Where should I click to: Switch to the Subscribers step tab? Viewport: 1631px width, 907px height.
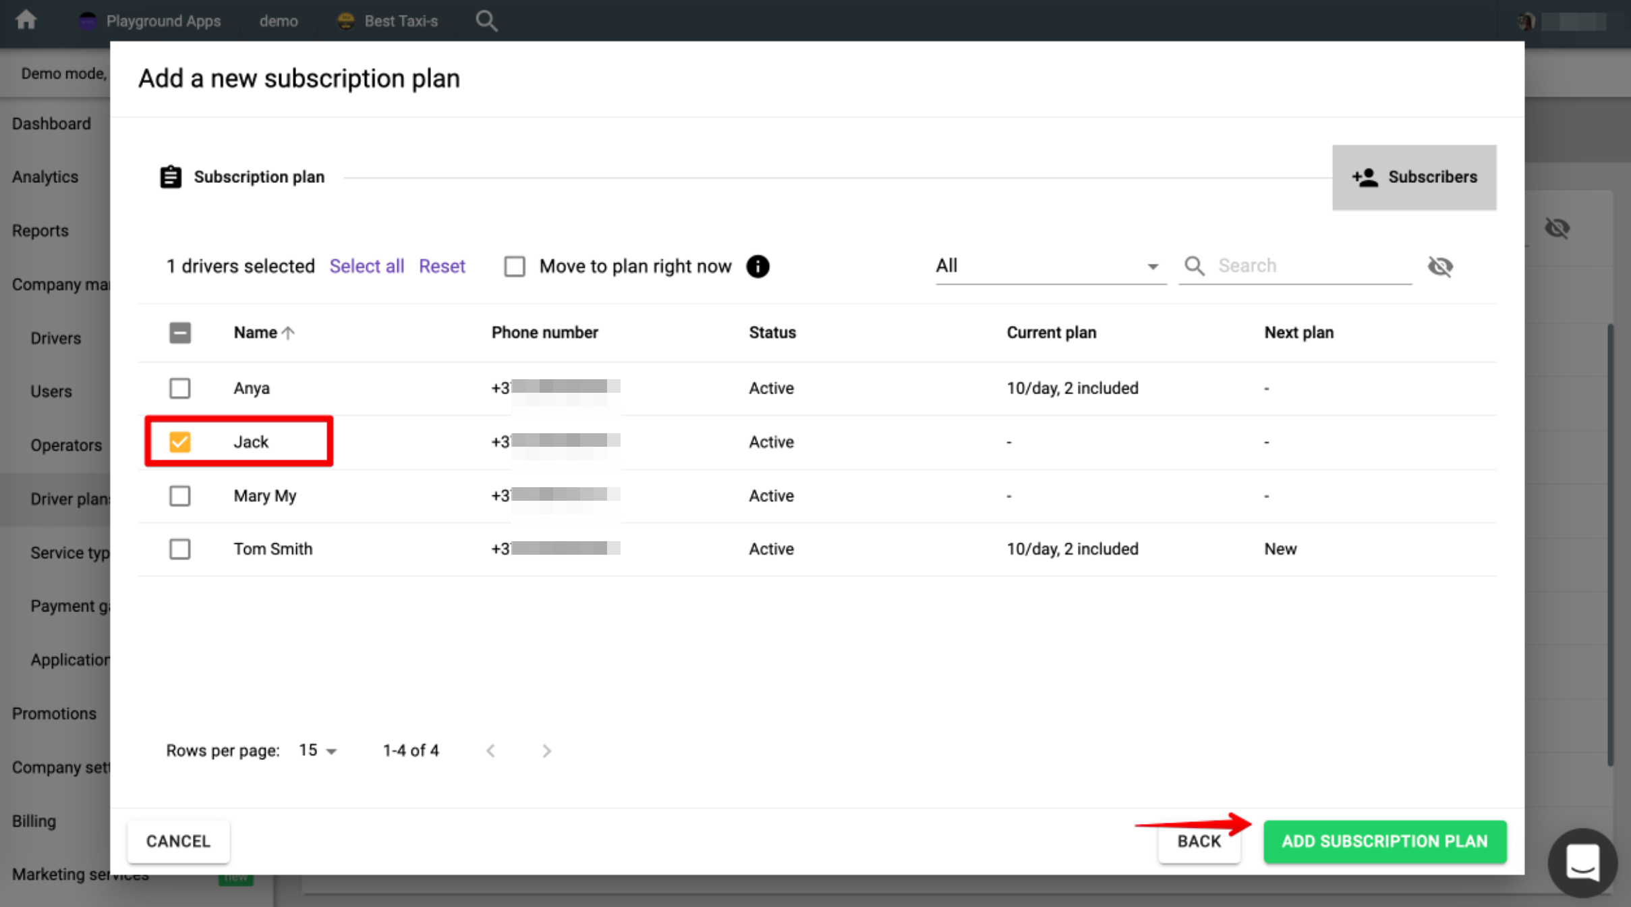pos(1414,177)
